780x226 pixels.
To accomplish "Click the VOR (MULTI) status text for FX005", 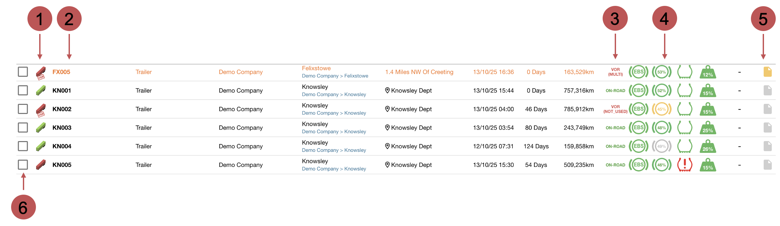I will point(616,72).
